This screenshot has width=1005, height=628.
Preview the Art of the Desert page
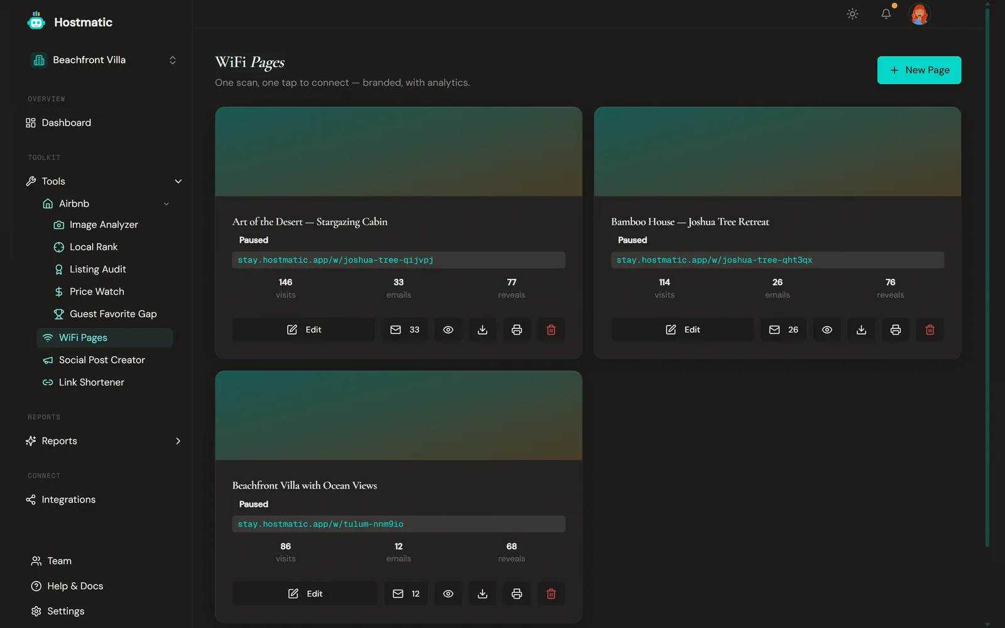coord(448,330)
